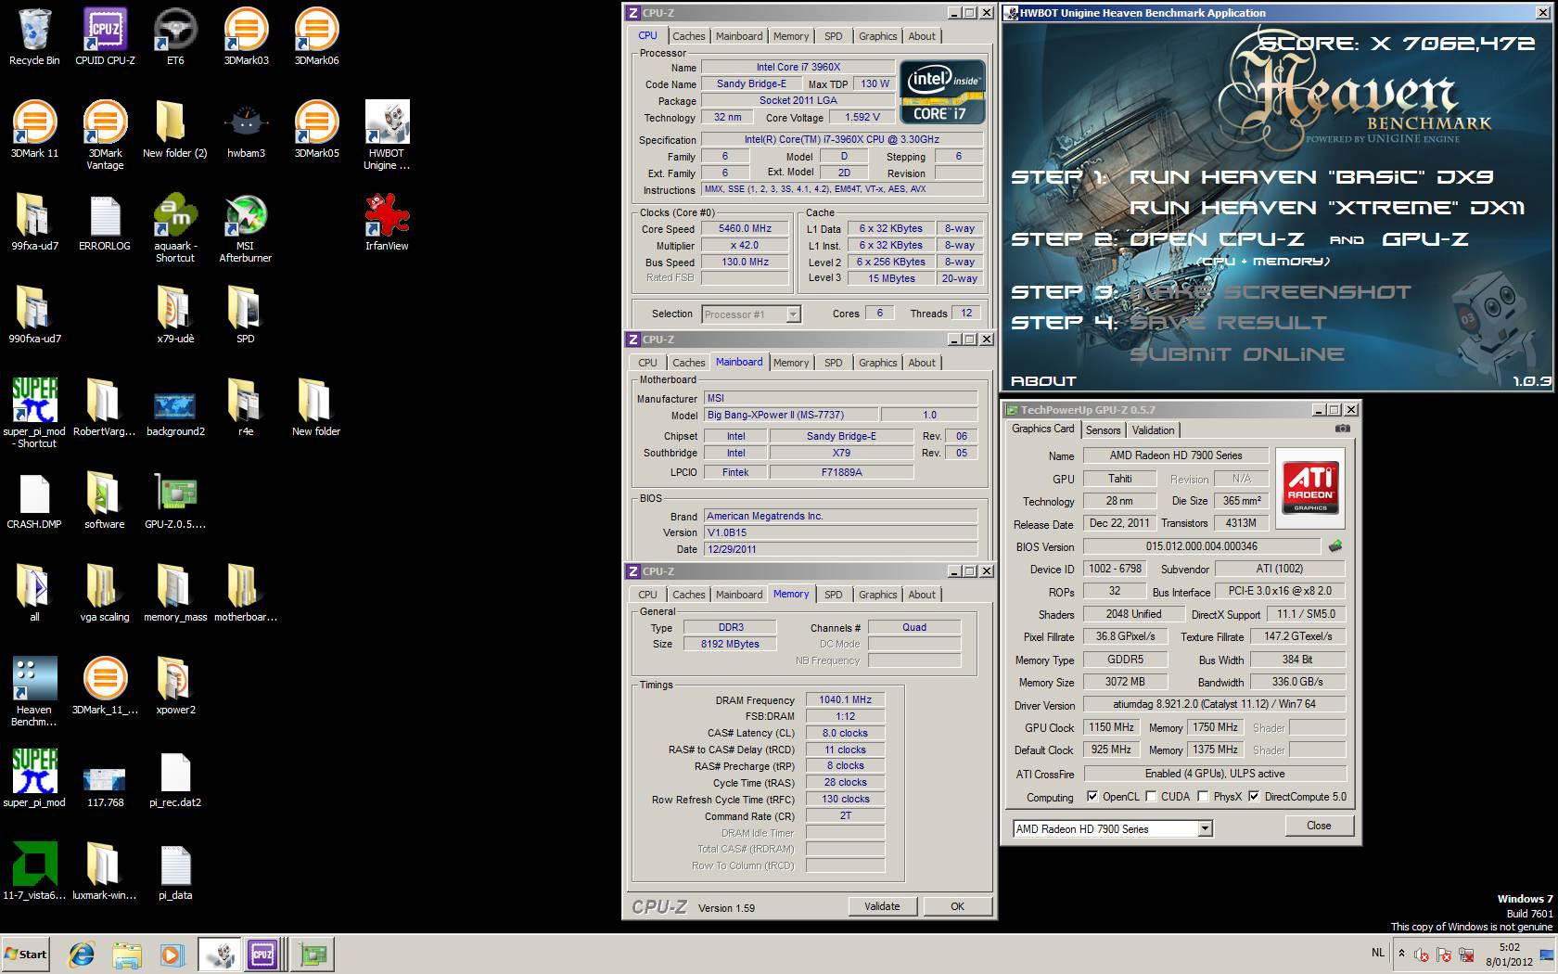Open 3DMark Vantage desktop shortcut
The image size is (1558, 974).
(x=105, y=135)
